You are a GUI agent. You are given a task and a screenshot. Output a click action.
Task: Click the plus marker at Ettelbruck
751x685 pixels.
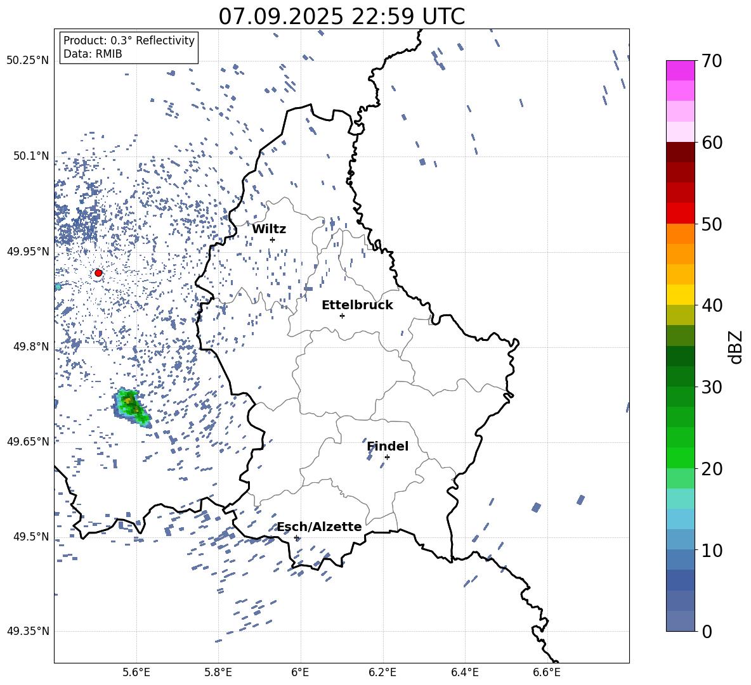click(342, 316)
